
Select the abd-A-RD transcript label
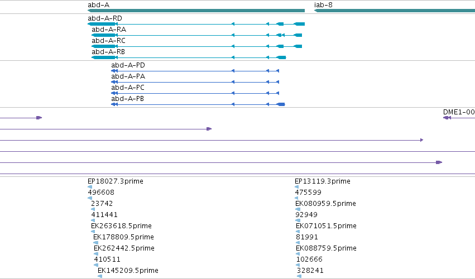coord(105,18)
